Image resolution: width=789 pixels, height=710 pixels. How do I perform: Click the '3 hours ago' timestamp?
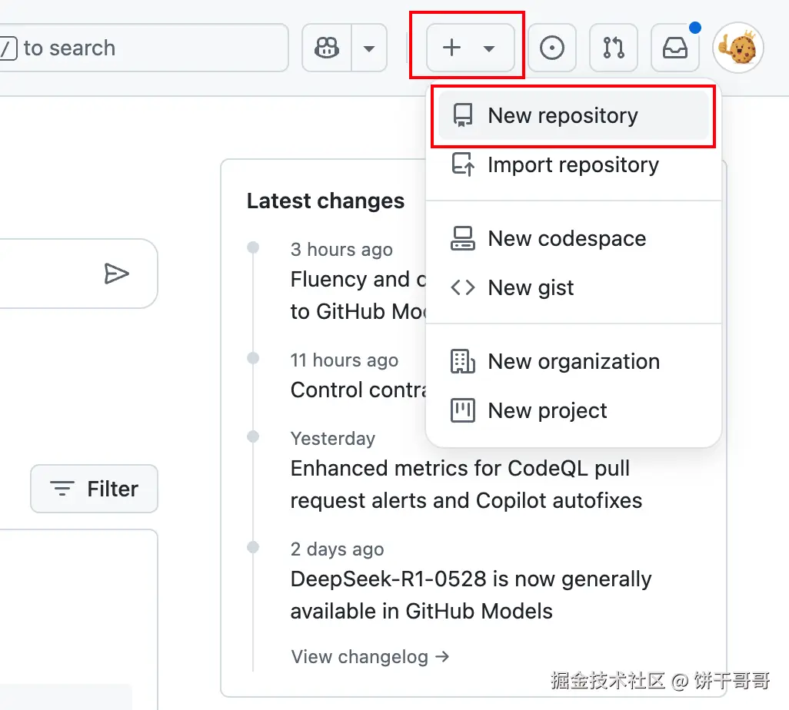341,250
